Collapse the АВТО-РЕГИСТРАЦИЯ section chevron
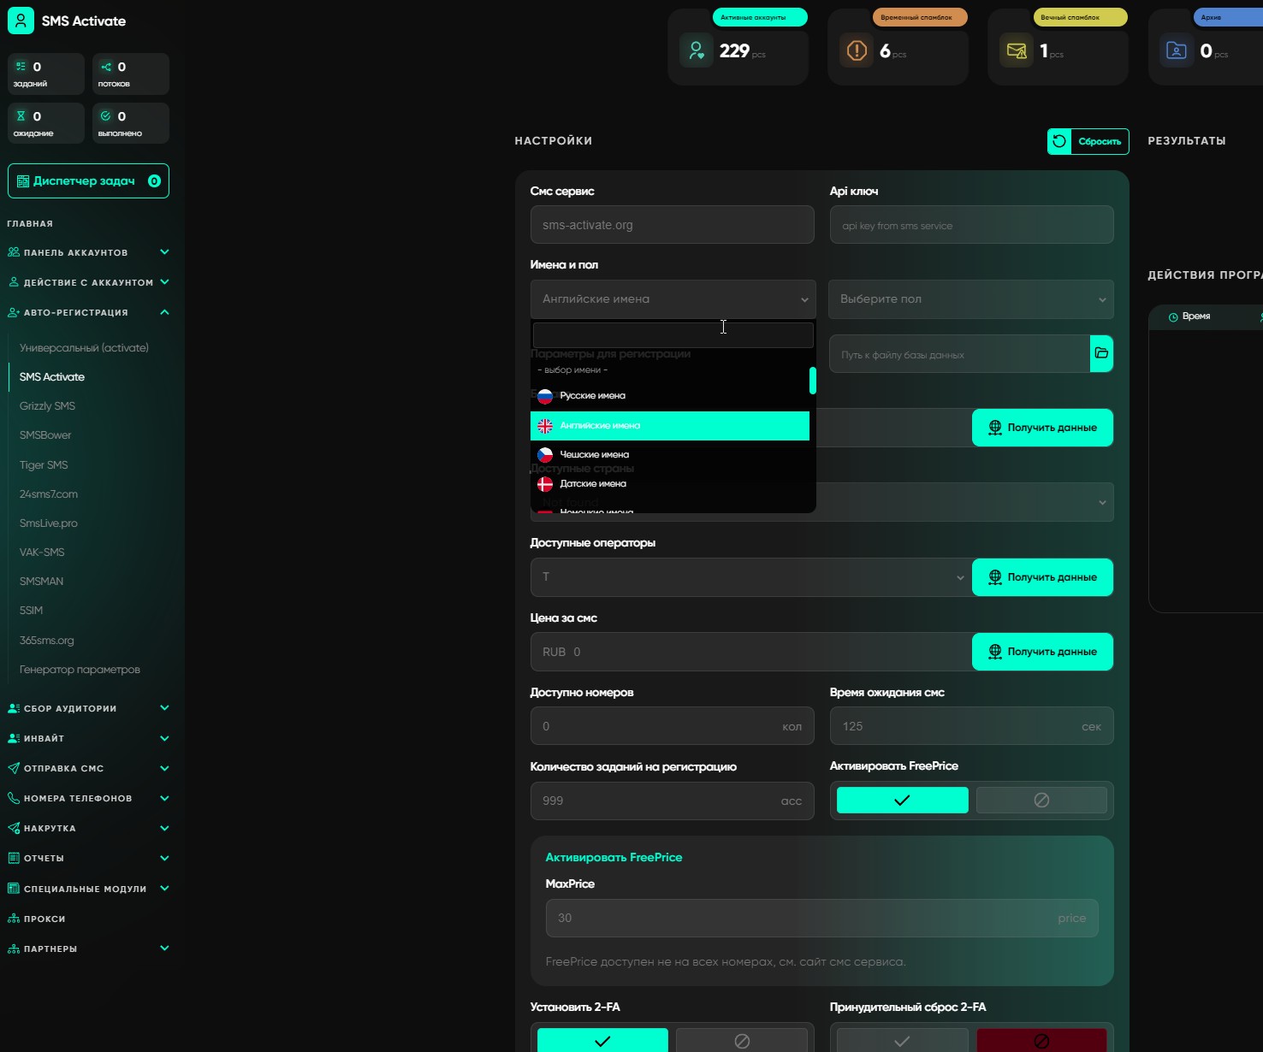This screenshot has width=1263, height=1052. point(164,312)
